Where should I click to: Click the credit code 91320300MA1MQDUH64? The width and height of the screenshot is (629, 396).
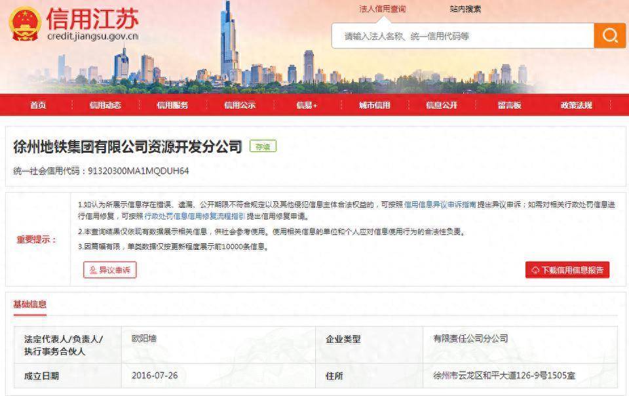pos(138,171)
